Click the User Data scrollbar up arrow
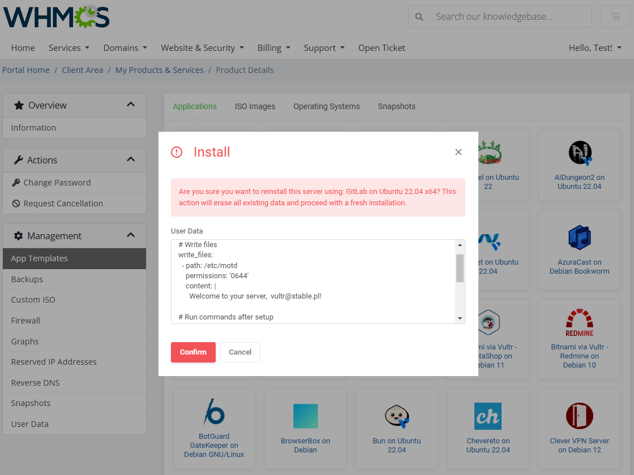Viewport: 634px width, 475px height. pyautogui.click(x=460, y=245)
